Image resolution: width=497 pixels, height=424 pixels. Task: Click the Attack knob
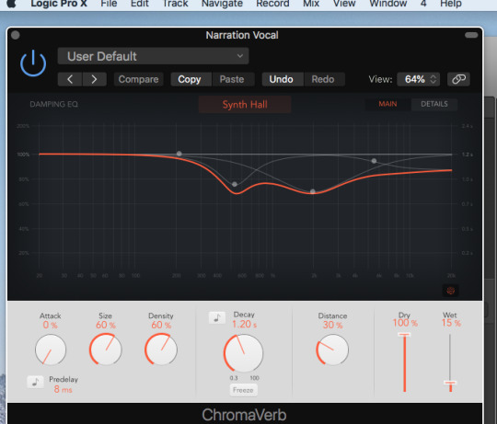tap(51, 350)
